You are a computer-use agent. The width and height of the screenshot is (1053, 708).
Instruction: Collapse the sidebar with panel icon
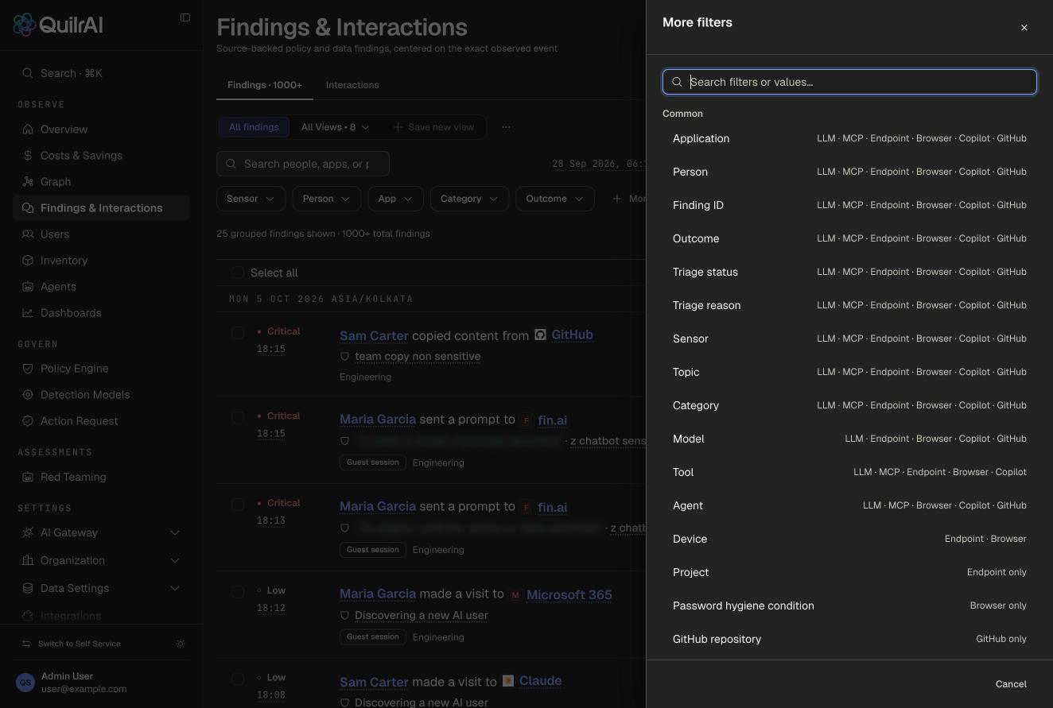(x=185, y=17)
